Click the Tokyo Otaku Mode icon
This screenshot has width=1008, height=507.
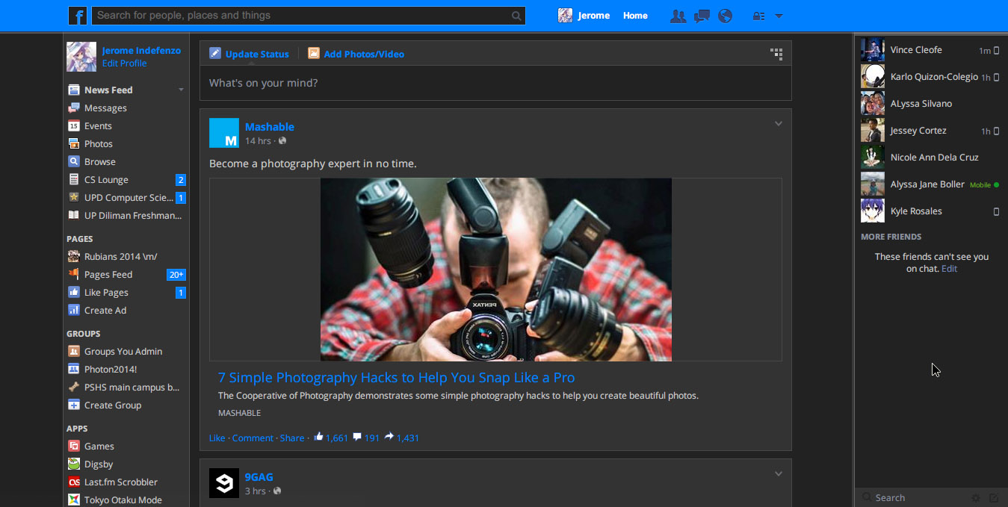(73, 500)
